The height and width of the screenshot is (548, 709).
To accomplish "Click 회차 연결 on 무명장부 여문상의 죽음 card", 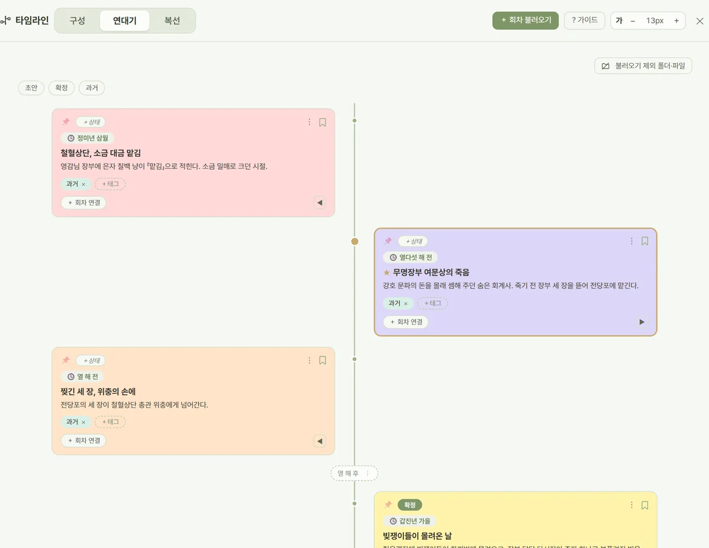I will 406,322.
